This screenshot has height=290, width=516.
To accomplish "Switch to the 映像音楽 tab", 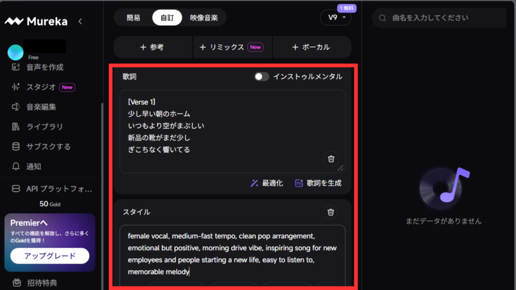I will pos(204,18).
